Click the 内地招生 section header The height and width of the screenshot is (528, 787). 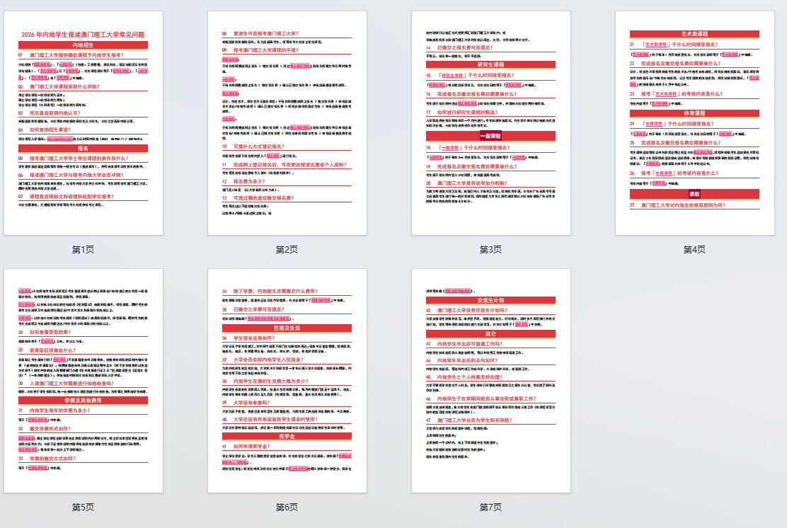point(83,45)
